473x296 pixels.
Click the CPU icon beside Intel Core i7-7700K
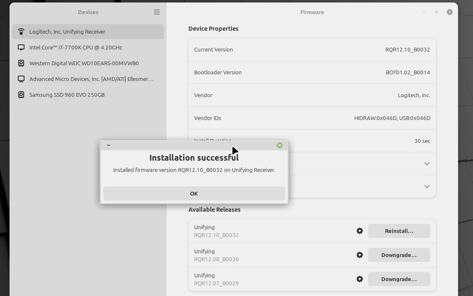[x=21, y=47]
